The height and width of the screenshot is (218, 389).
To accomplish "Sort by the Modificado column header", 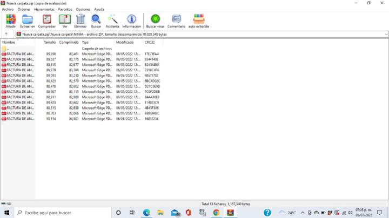I will pyautogui.click(x=125, y=42).
